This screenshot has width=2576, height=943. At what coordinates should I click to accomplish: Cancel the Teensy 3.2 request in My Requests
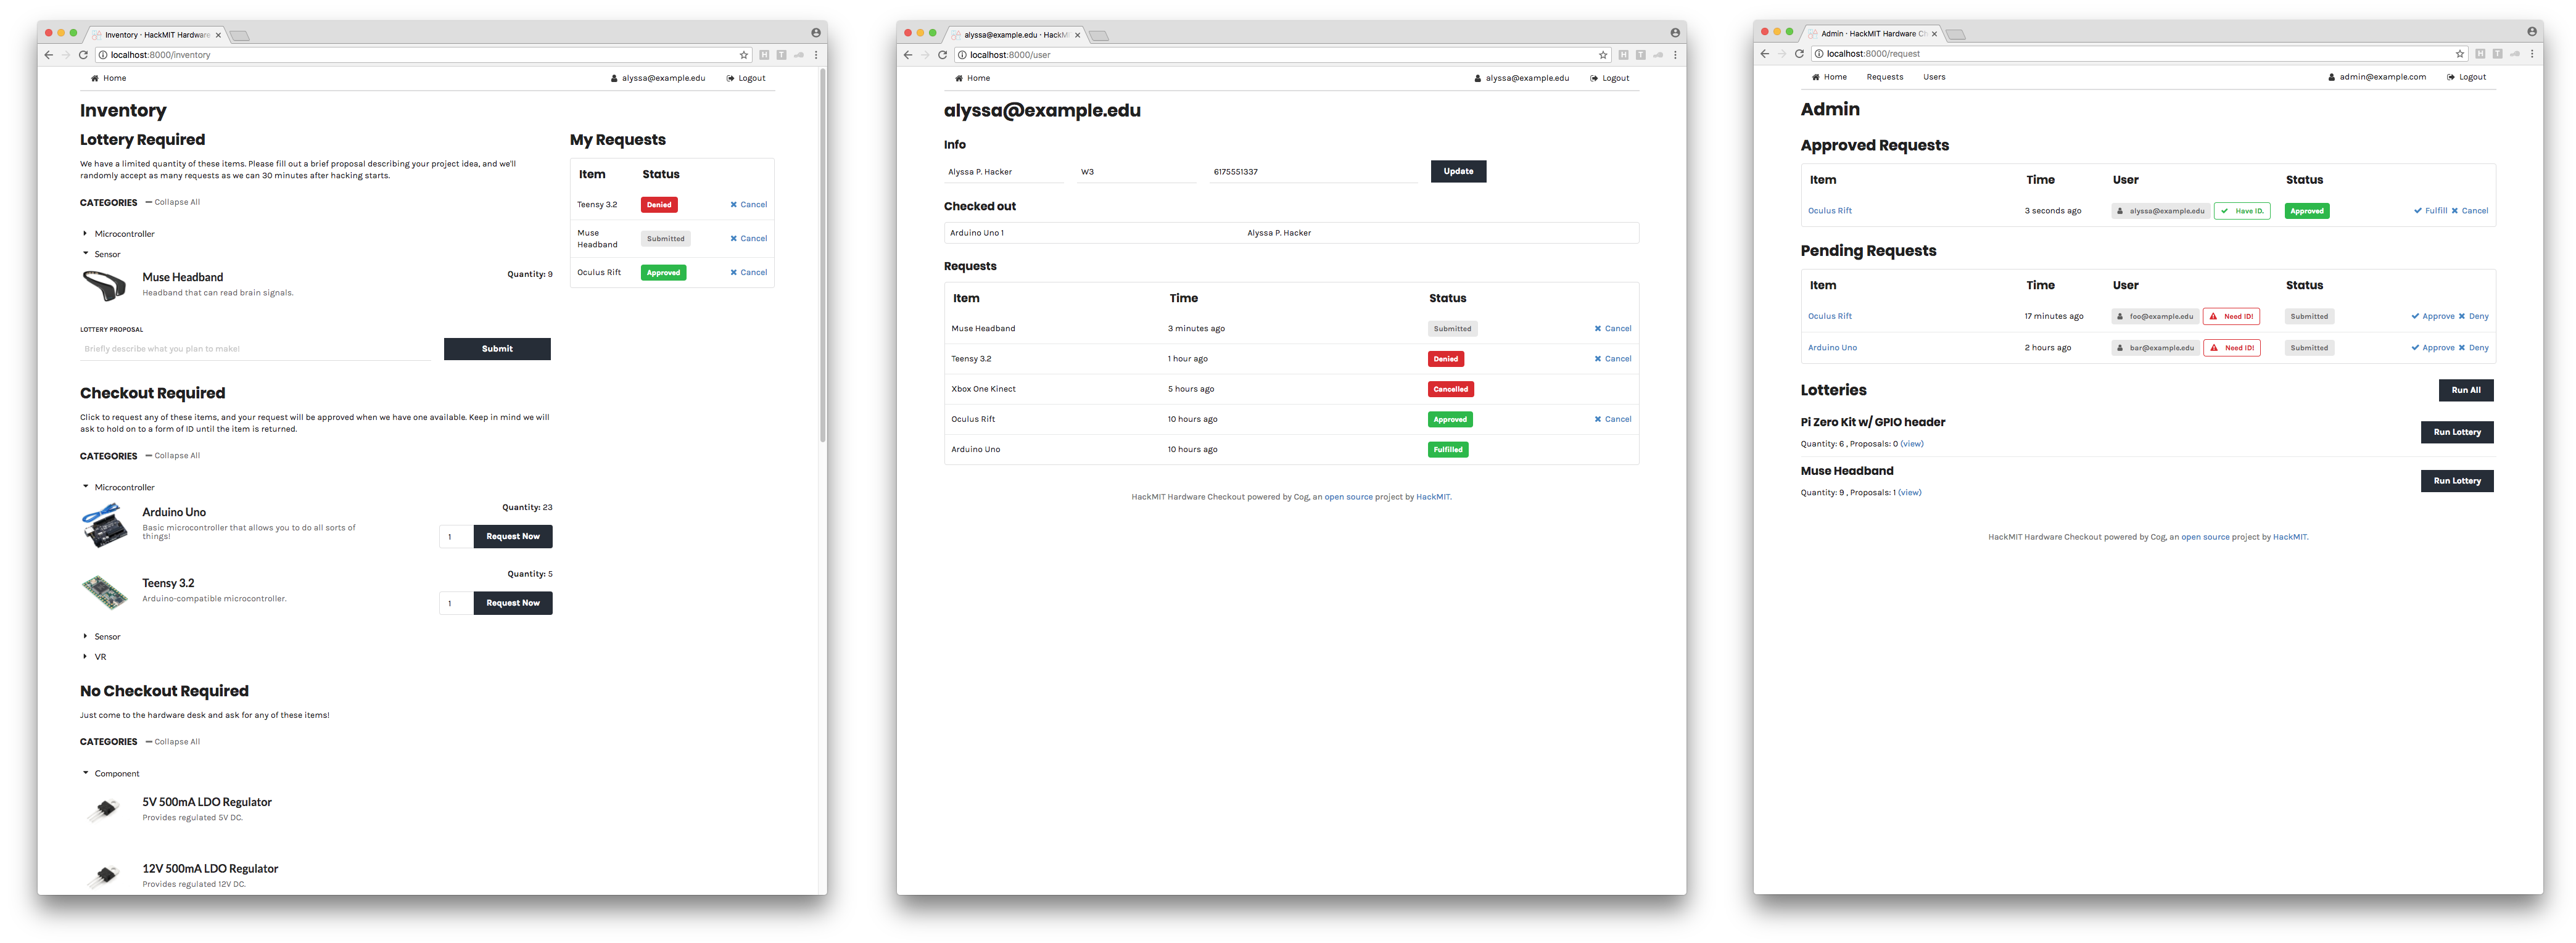pos(748,205)
